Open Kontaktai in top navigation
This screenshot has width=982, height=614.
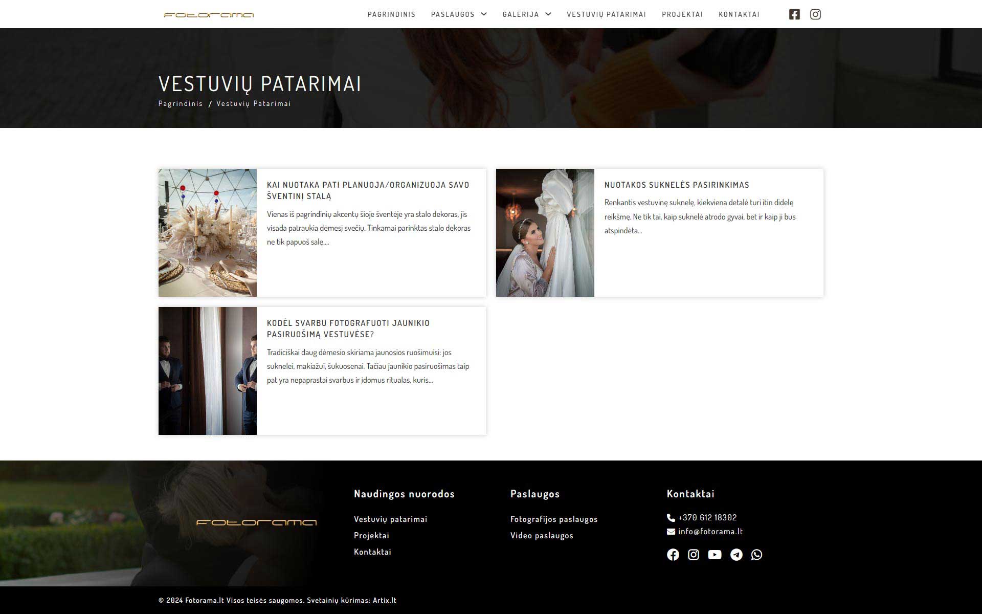739,14
